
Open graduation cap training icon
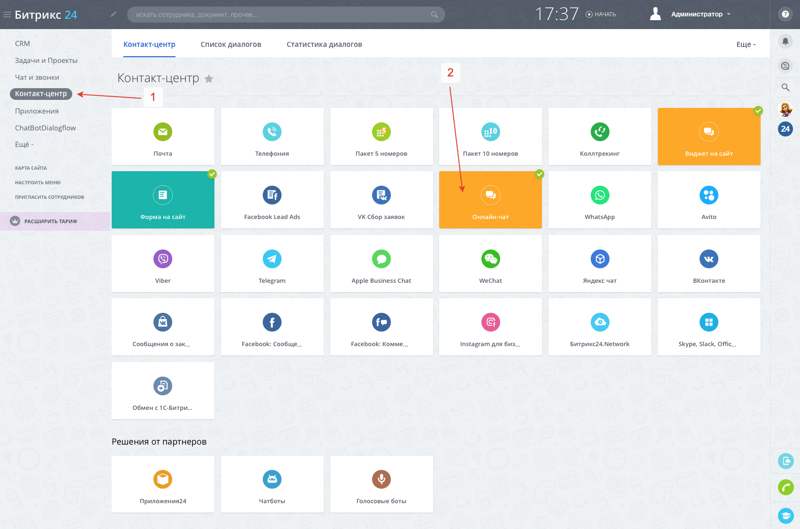(785, 516)
